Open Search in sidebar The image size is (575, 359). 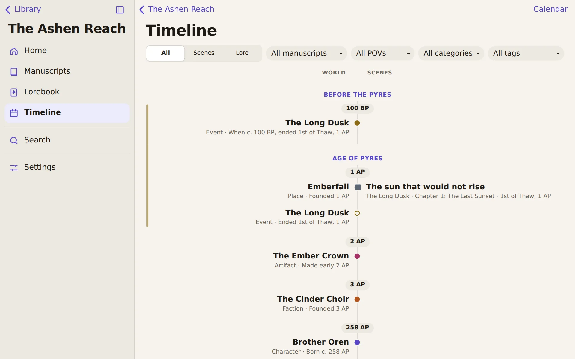click(x=67, y=140)
